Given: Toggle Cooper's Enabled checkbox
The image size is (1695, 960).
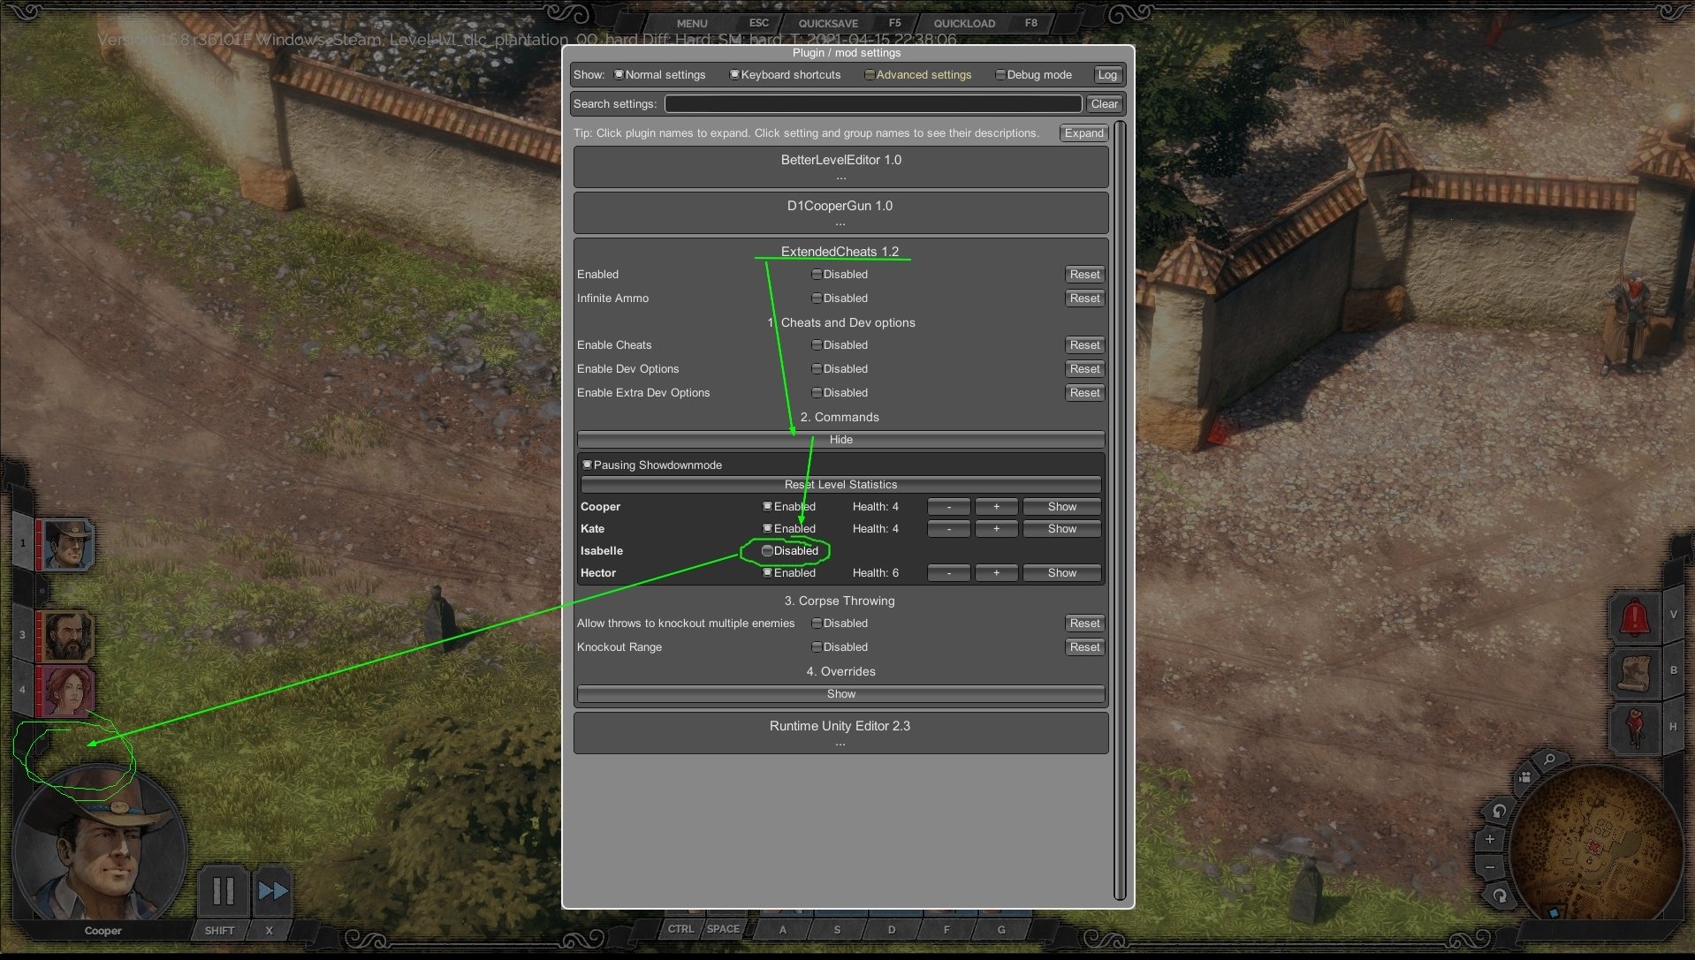Looking at the screenshot, I should pyautogui.click(x=767, y=507).
